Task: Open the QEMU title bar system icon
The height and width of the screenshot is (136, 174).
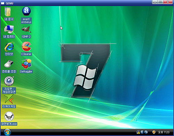Action: (x=2, y=3)
